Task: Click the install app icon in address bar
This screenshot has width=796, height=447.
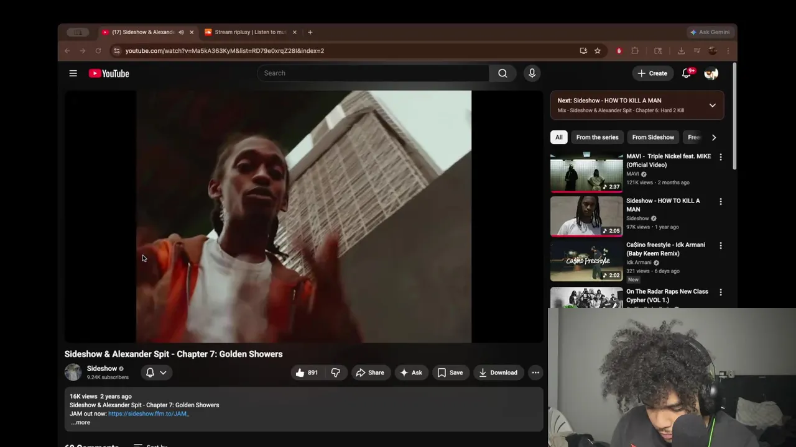Action: click(x=583, y=51)
